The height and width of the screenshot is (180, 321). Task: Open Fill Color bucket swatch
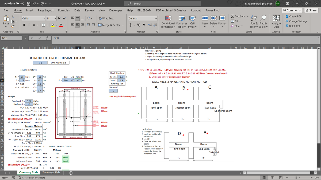53,25
